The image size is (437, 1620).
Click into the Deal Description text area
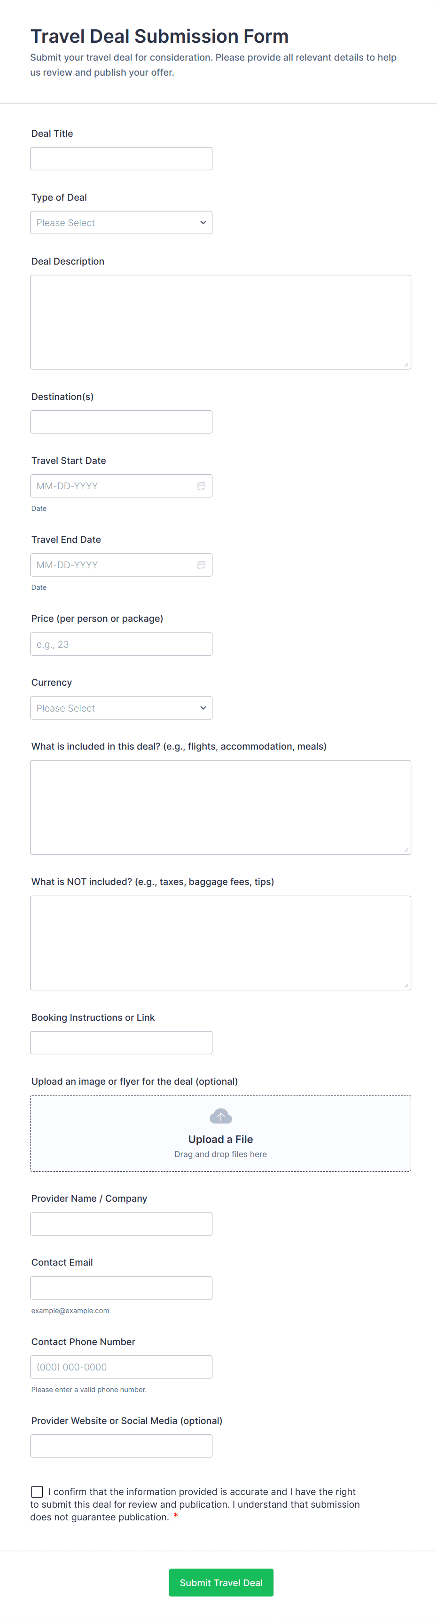coord(221,322)
